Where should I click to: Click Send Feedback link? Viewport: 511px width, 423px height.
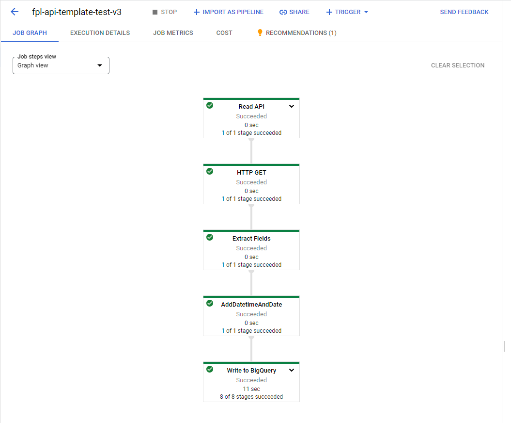click(464, 12)
